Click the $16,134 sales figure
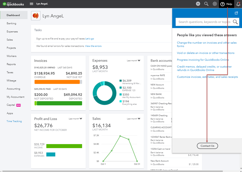The height and width of the screenshot is (172, 242). click(102, 125)
